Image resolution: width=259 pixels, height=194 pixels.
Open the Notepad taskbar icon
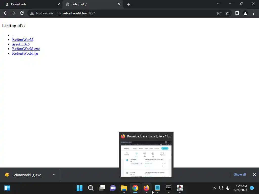point(158,188)
